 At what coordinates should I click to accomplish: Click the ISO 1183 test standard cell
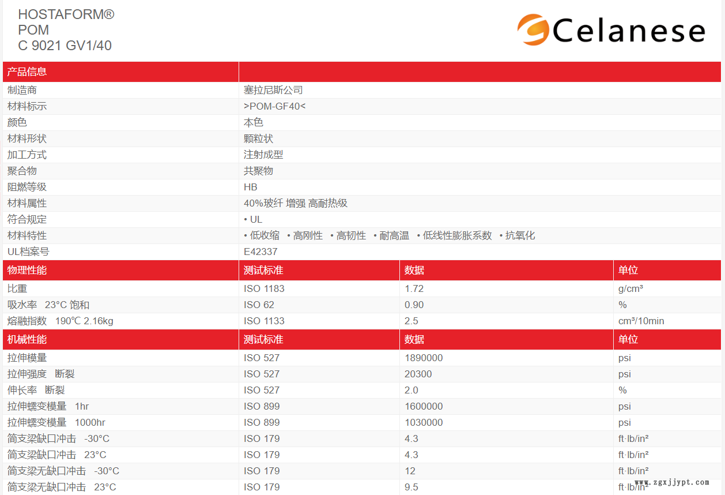264,288
